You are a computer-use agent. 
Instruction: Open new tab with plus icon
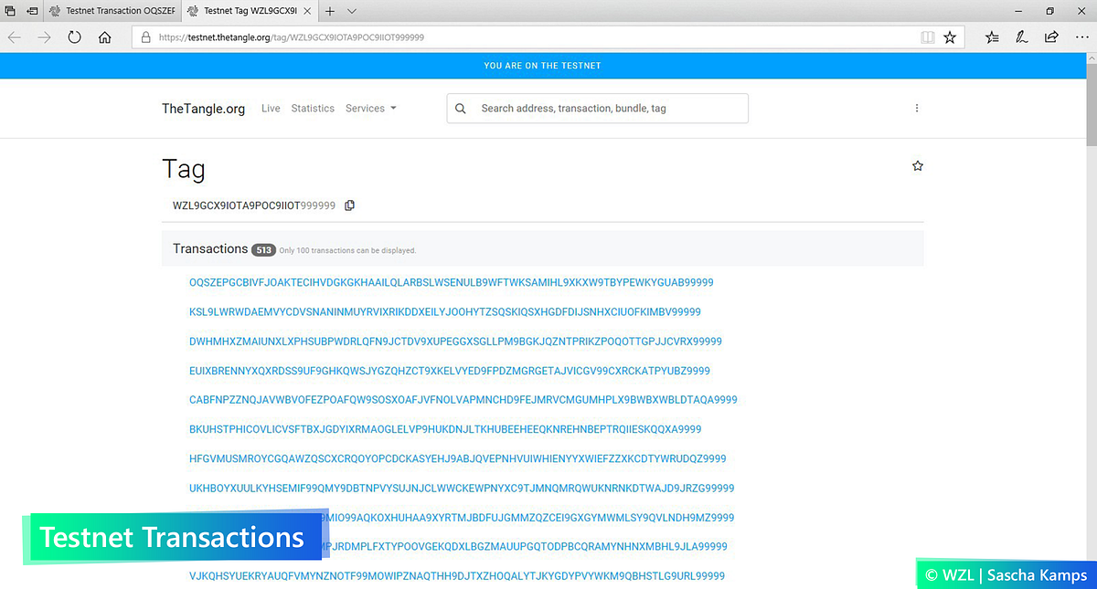tap(330, 11)
